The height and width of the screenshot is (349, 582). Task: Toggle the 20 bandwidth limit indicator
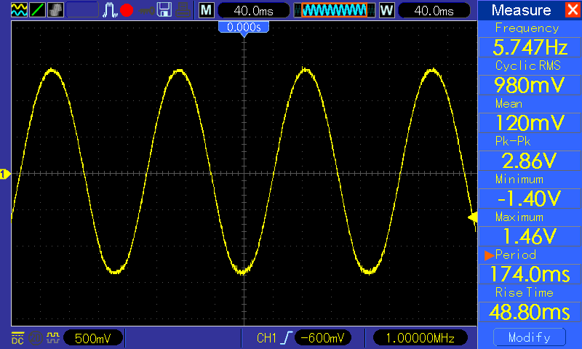coord(36,338)
